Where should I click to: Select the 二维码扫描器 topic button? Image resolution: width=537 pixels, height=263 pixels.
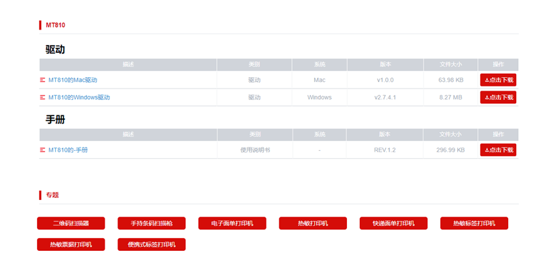[x=71, y=223]
